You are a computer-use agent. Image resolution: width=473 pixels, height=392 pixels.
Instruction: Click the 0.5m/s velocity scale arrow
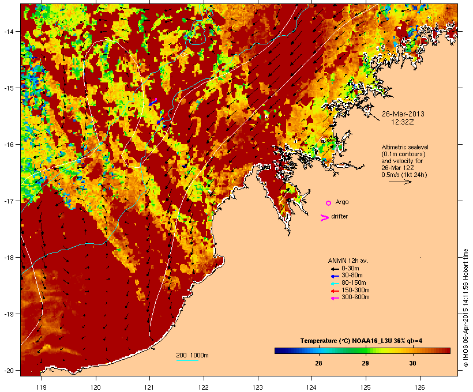(400, 182)
